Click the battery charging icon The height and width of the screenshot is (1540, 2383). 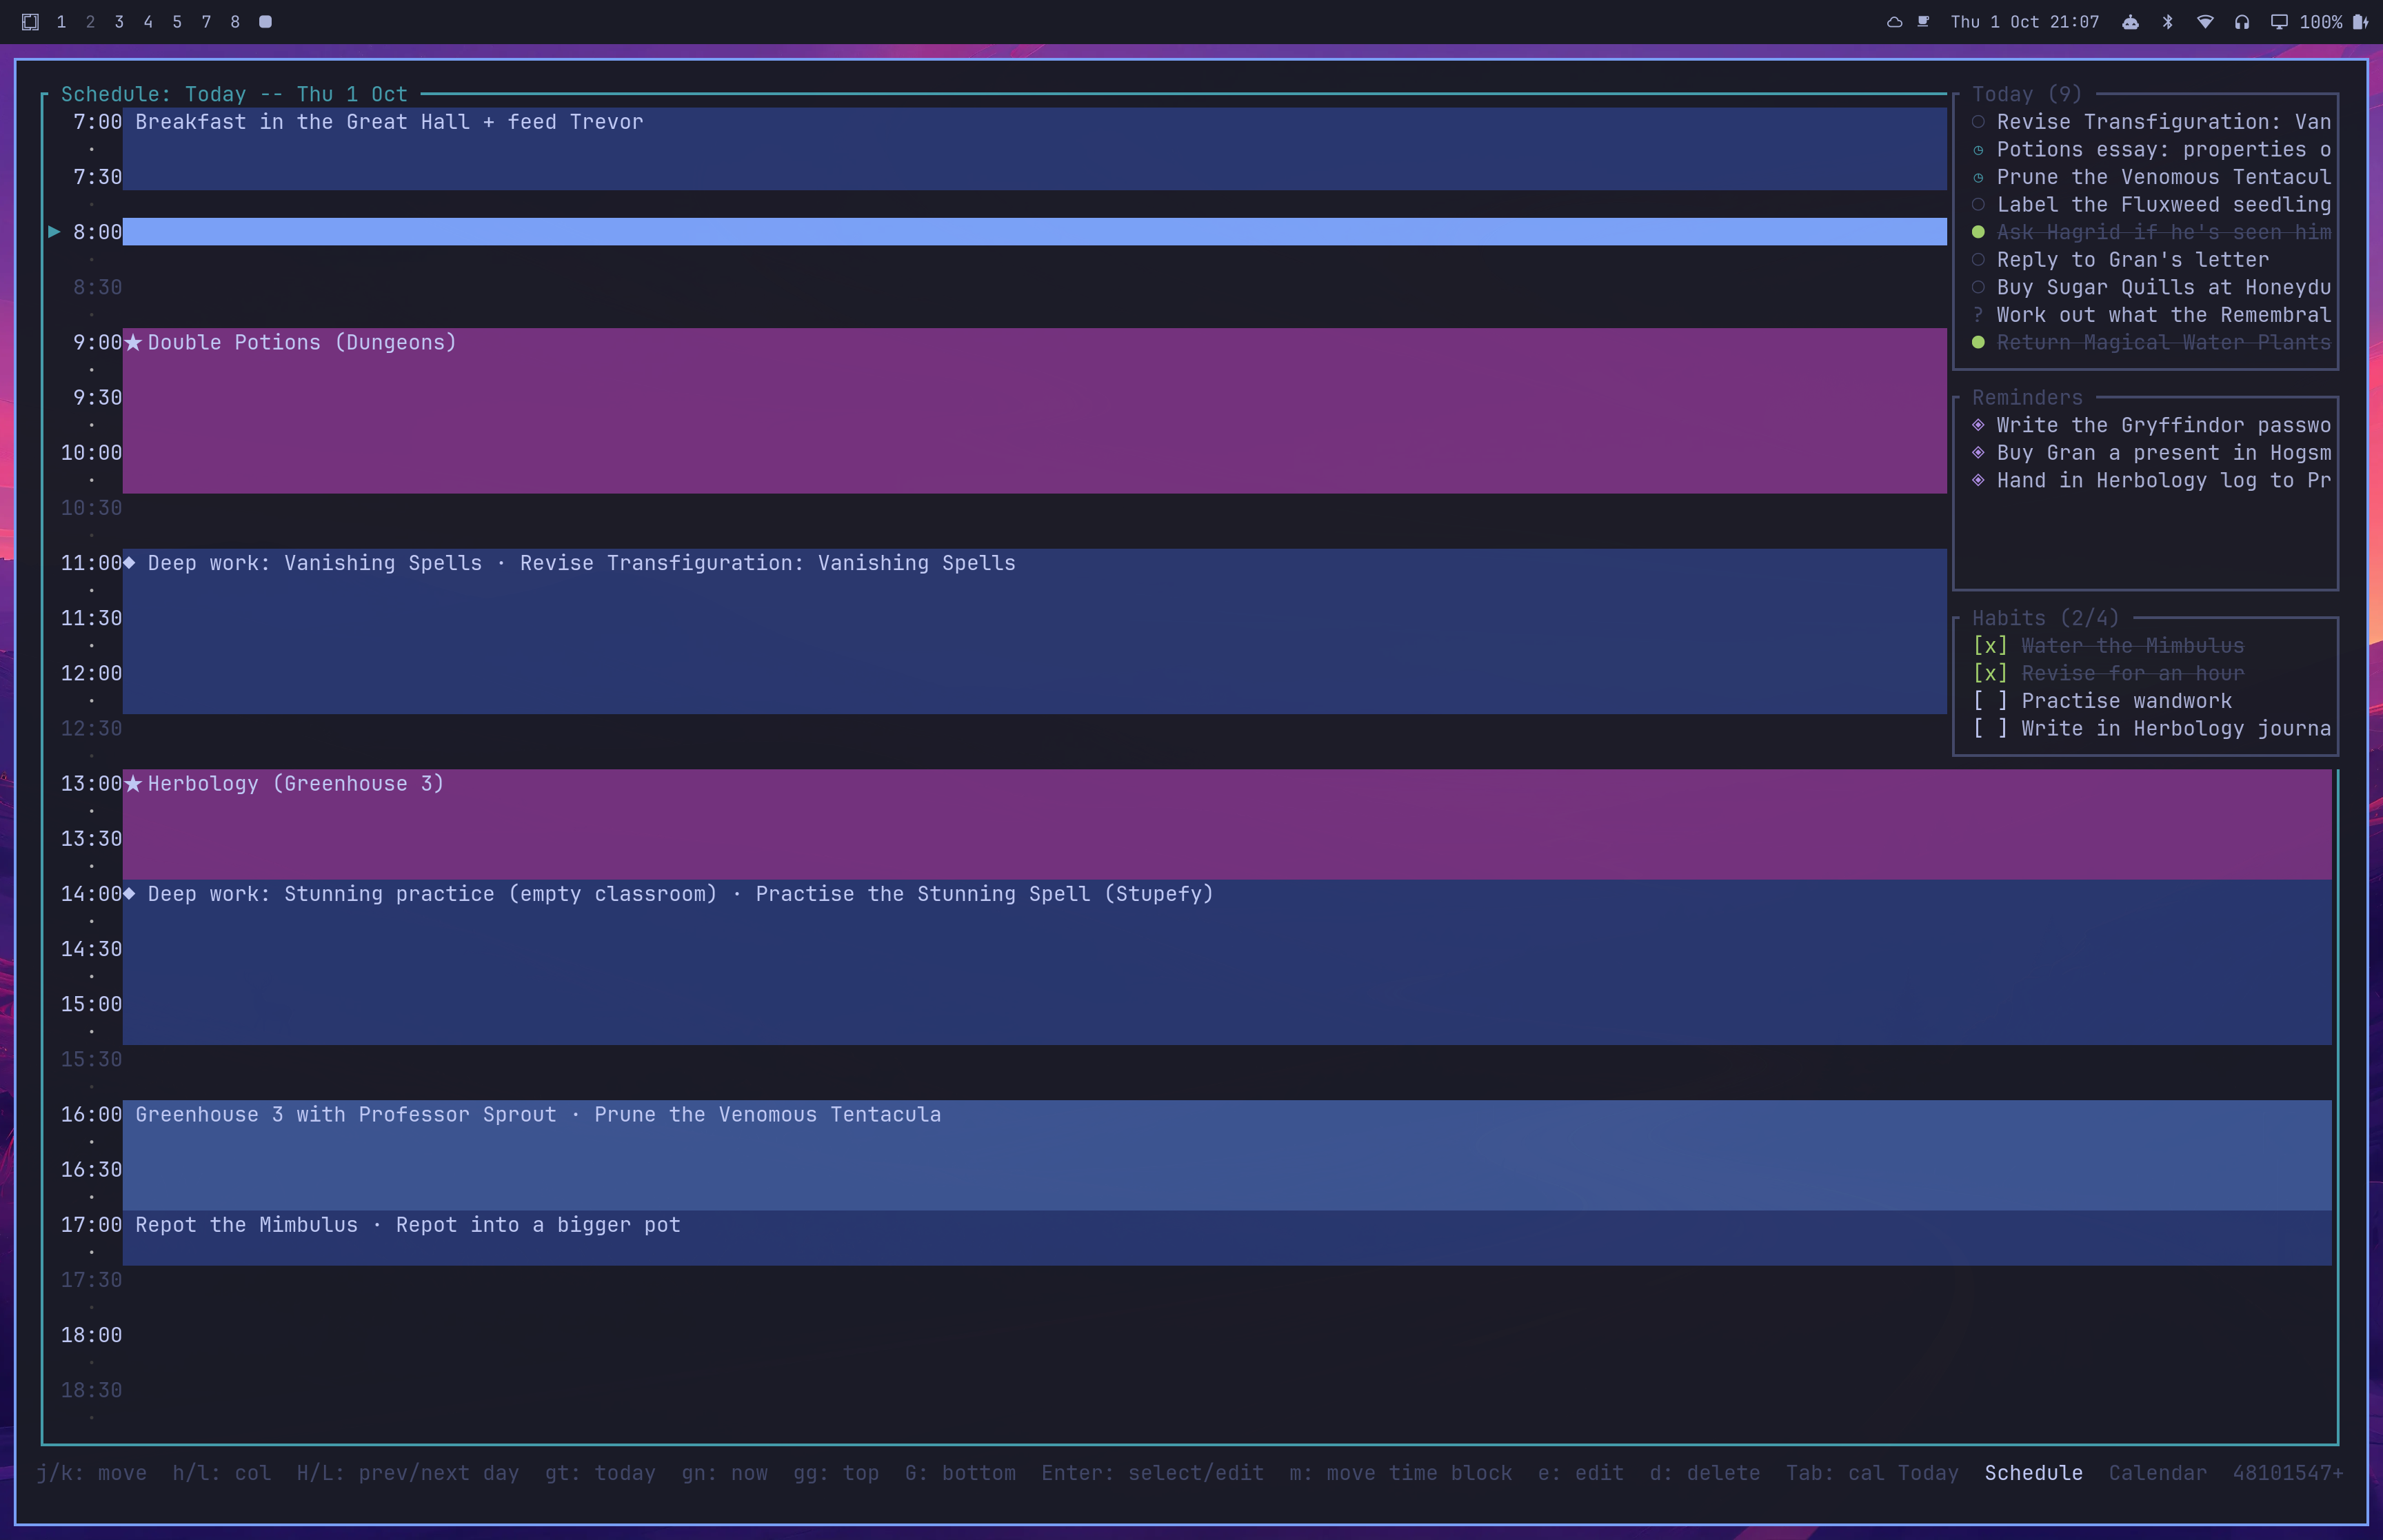pos(2360,22)
